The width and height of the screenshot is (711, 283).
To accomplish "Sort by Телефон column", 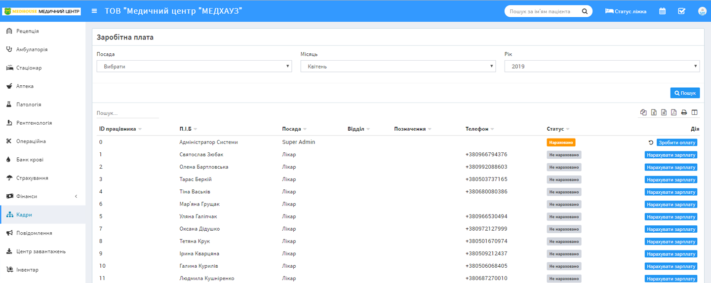I will tap(479, 129).
